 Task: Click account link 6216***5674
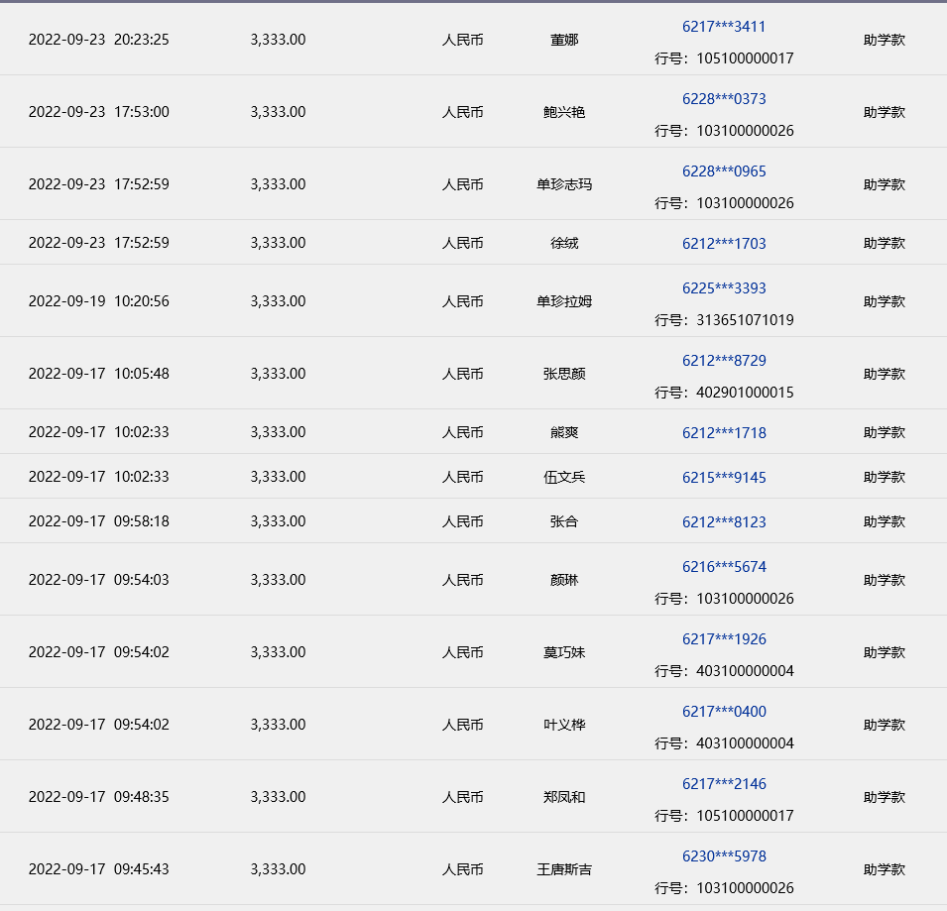724,567
